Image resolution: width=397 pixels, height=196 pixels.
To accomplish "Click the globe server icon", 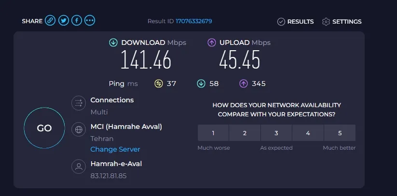I will 79,129.
